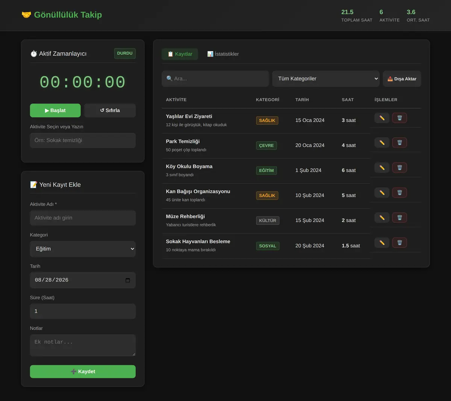Edit the Sokak Hayvanları Besleme record
Viewport: 451px width, 401px height.
[x=382, y=243]
